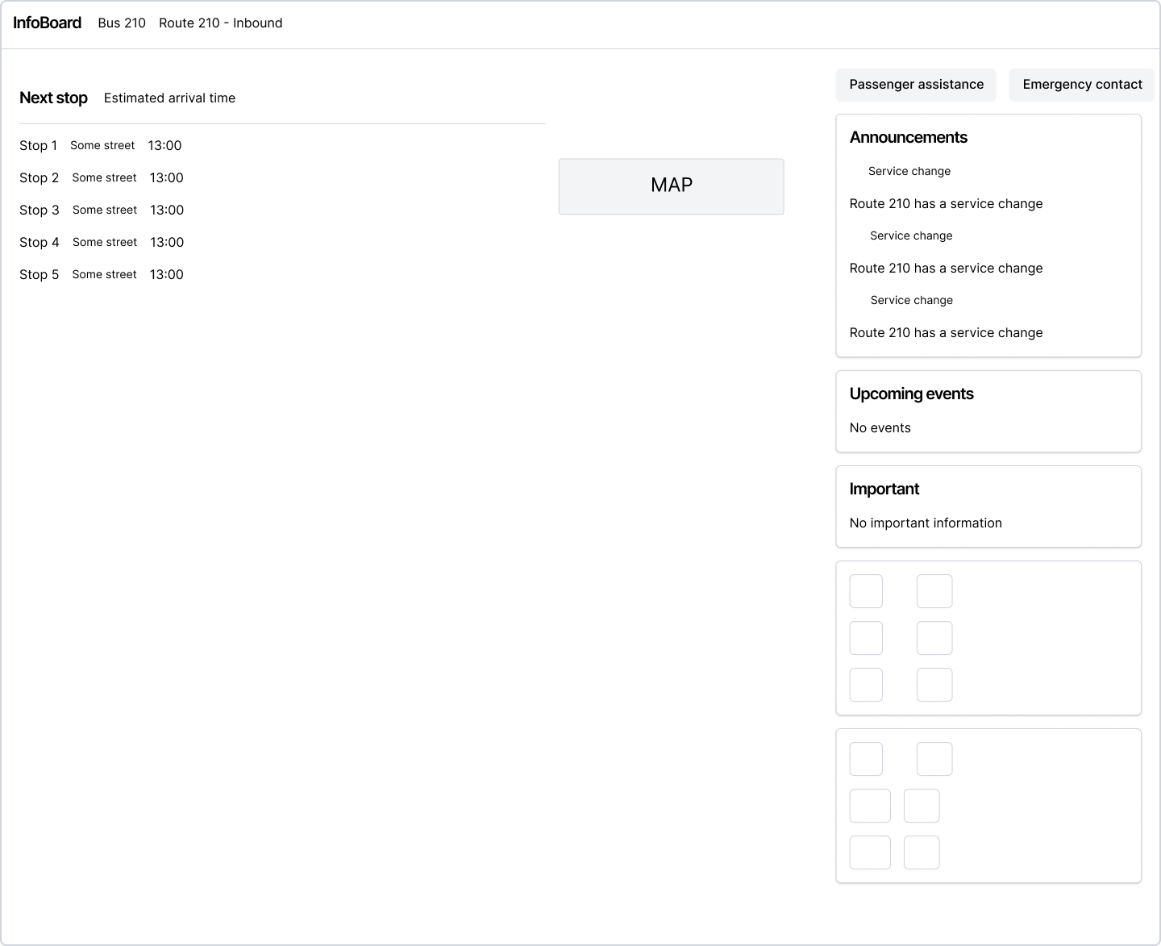
Task: Click the 13:00 time for Stop 1
Action: click(164, 145)
